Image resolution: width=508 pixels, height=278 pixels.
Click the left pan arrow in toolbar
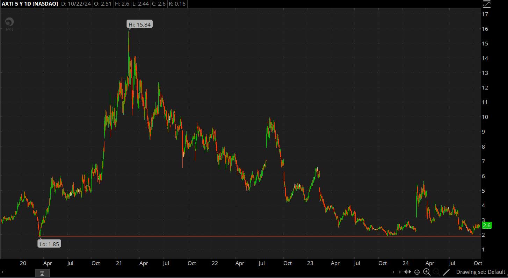[x=394, y=272]
